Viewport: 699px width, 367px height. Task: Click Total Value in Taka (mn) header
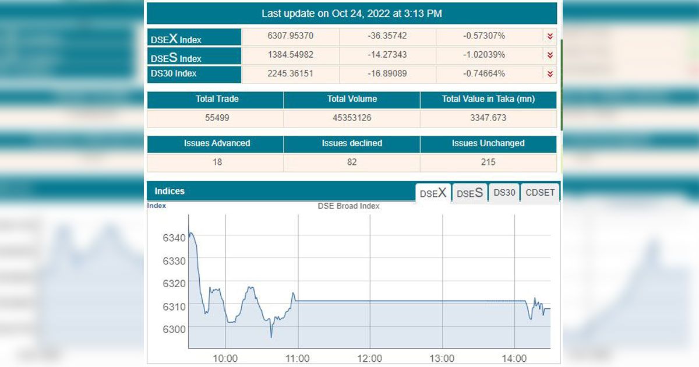488,99
